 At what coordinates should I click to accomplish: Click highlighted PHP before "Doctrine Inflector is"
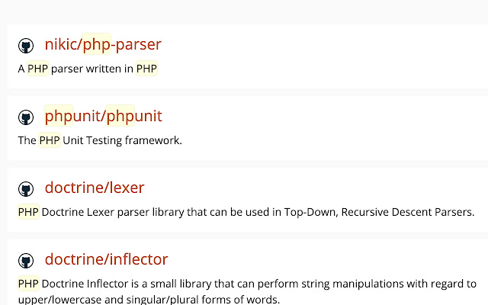(28, 284)
